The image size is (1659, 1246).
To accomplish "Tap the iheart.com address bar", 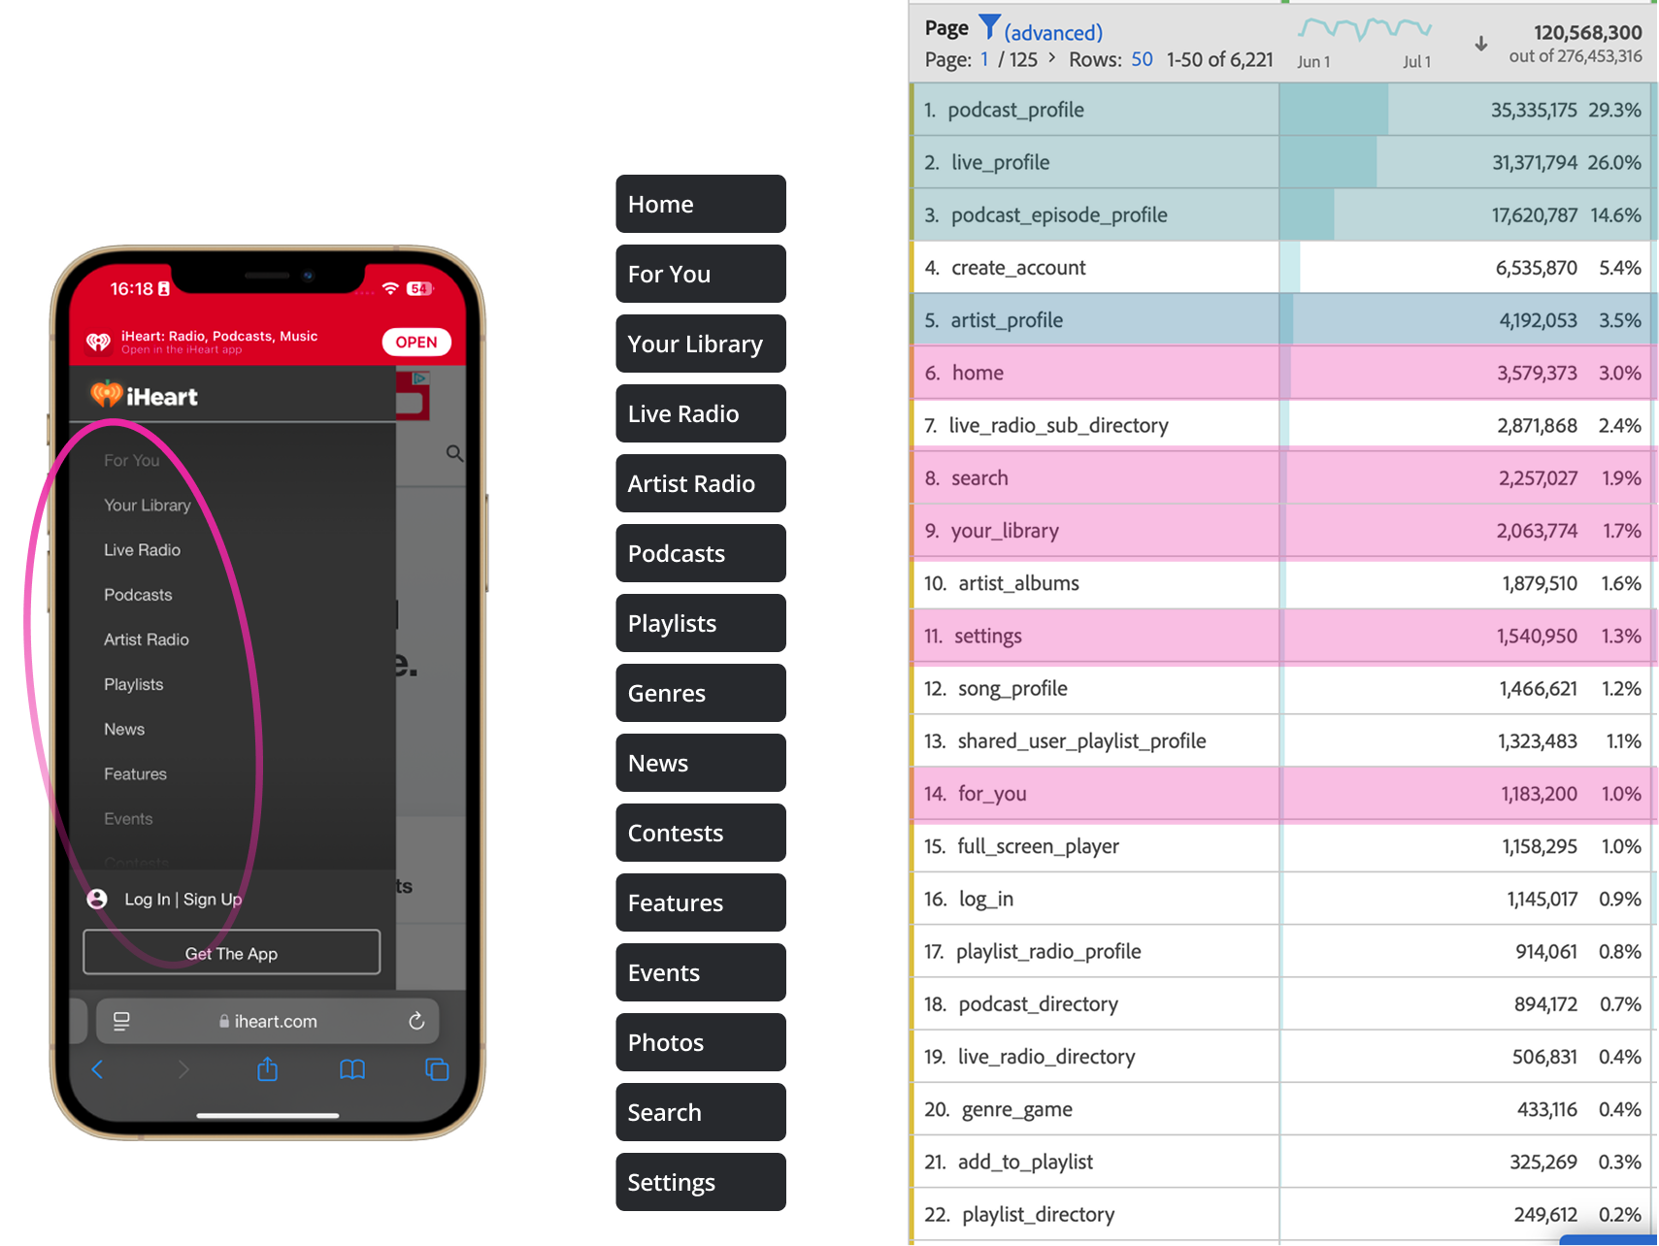I will click(x=268, y=1021).
